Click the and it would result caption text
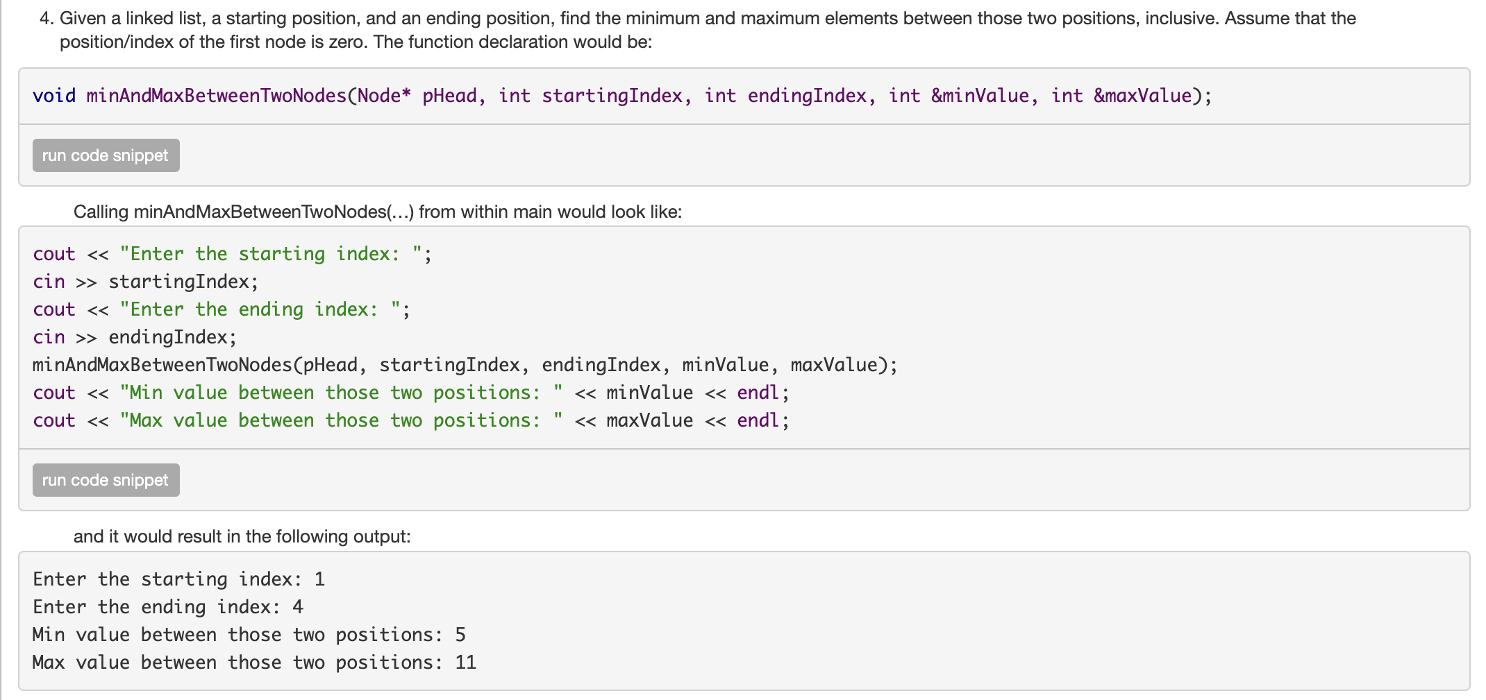Screen dimensions: 1486x700 pyautogui.click(x=242, y=536)
